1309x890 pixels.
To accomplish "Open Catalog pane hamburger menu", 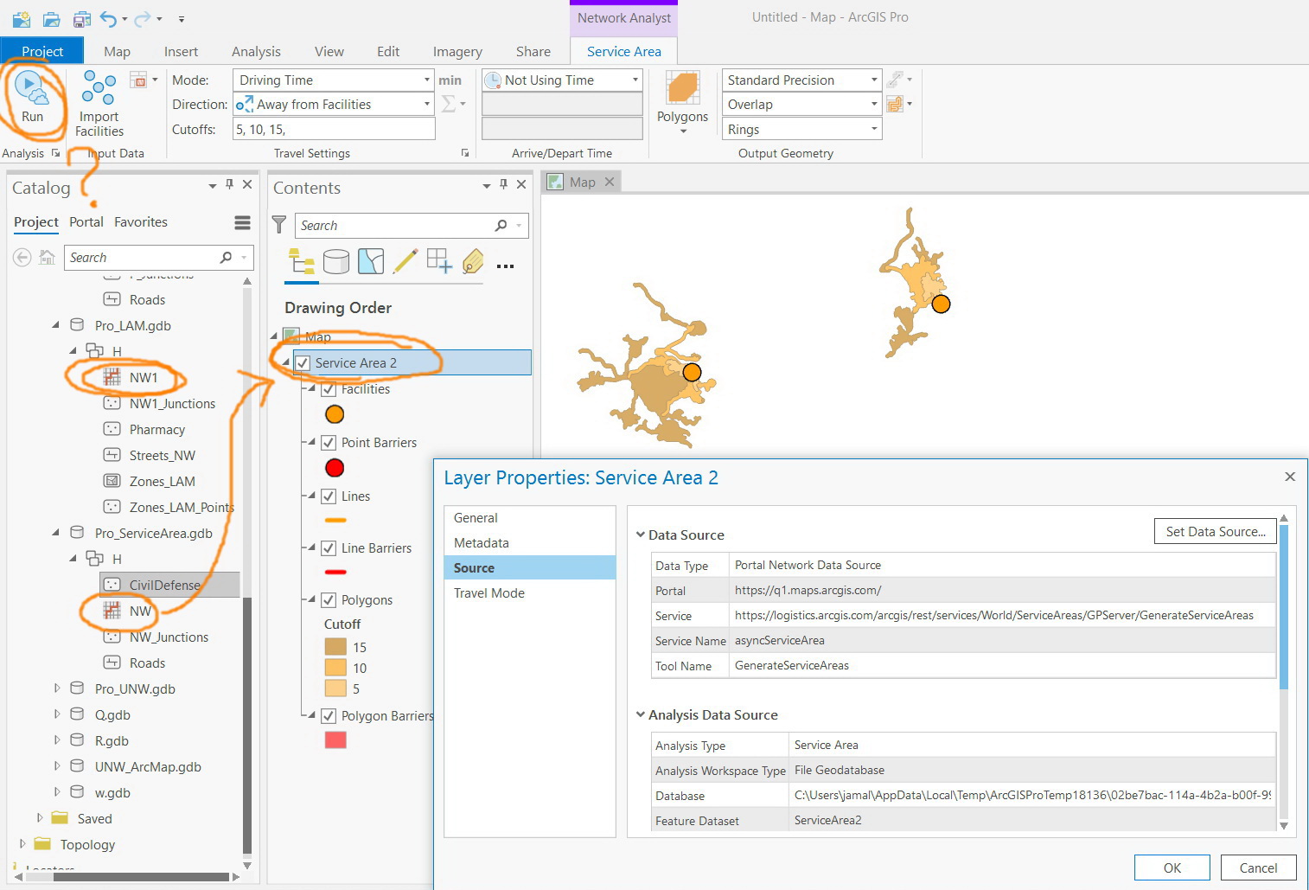I will click(x=242, y=223).
